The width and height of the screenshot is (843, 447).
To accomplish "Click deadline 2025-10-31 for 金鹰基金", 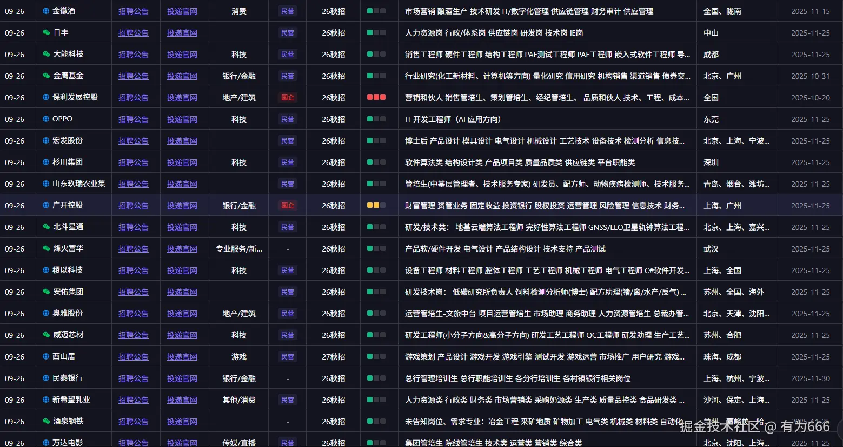I will click(x=811, y=76).
